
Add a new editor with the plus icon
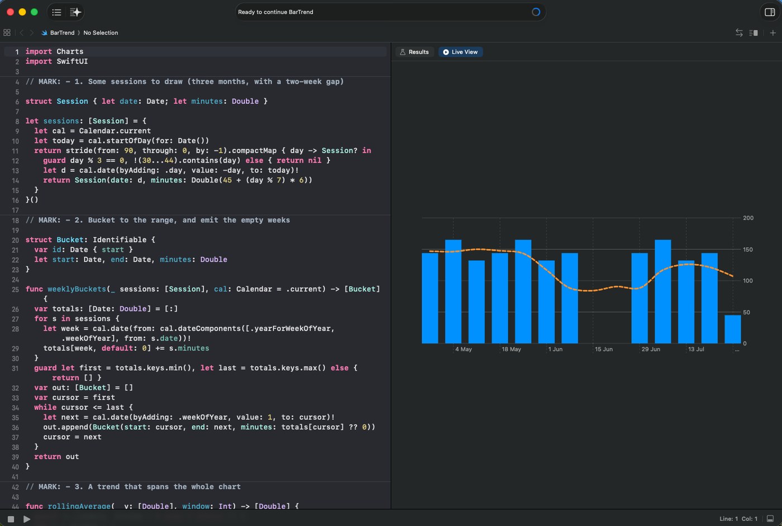click(x=773, y=32)
